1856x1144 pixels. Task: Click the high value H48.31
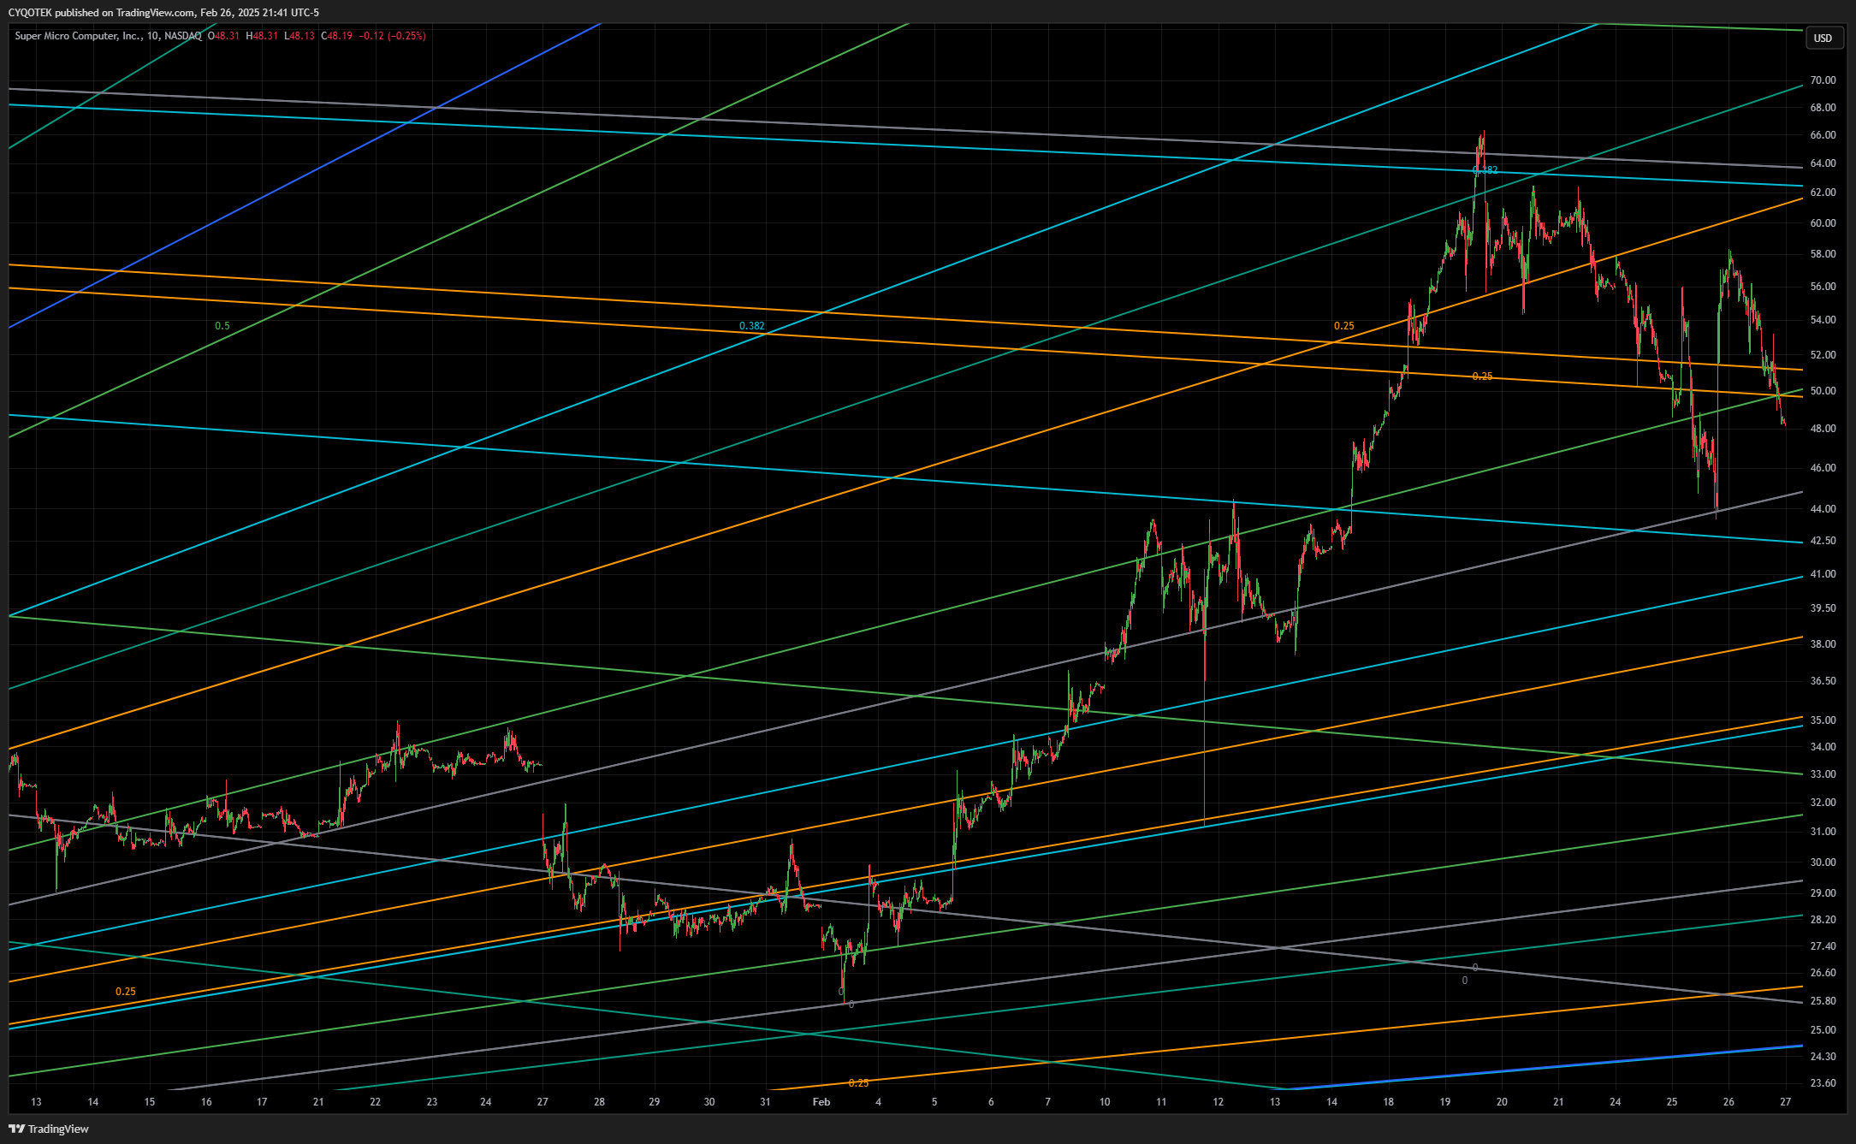pos(262,36)
